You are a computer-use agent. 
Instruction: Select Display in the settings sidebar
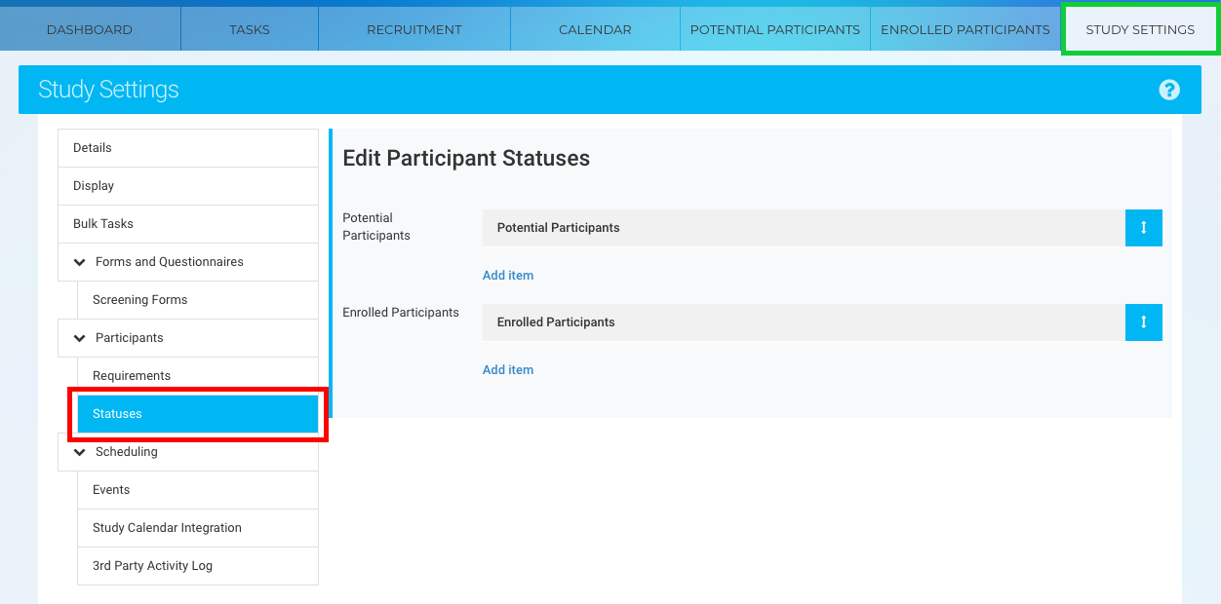[x=94, y=186]
